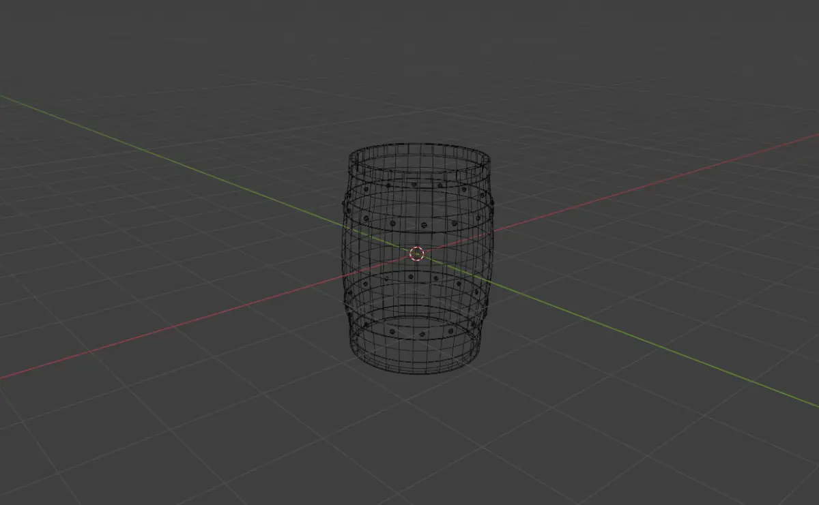Viewport: 819px width, 505px height.
Task: Select the barrel wireframe mesh
Action: click(x=418, y=258)
